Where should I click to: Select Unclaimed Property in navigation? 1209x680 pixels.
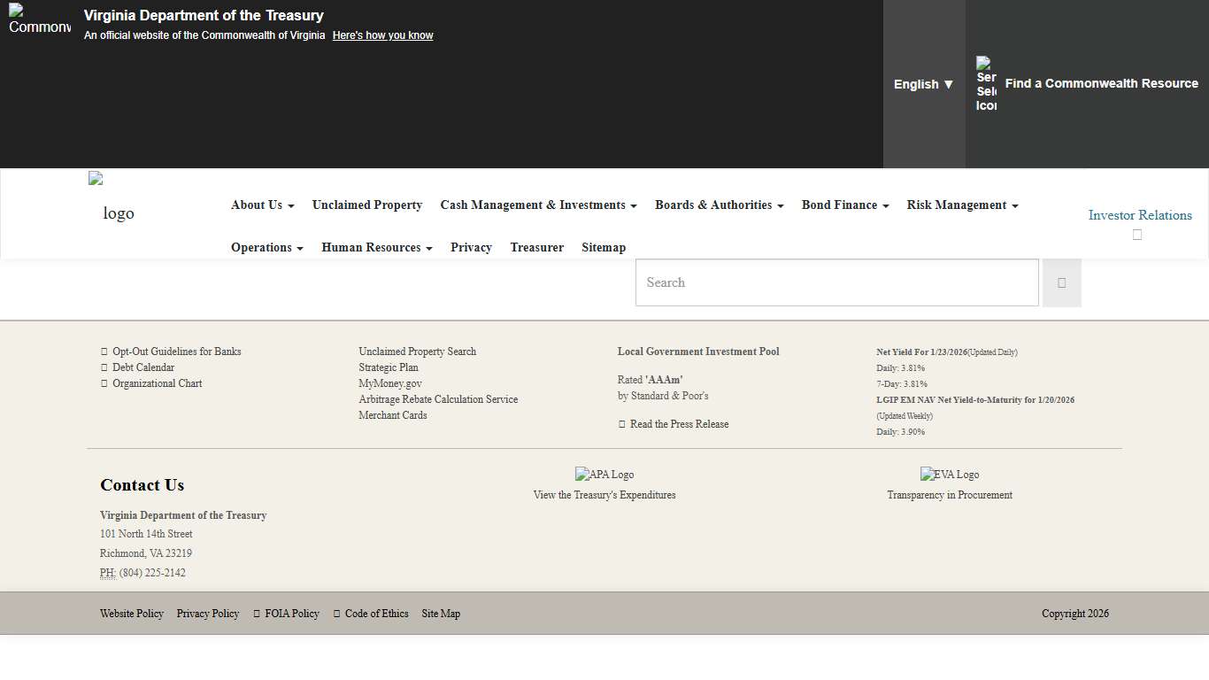tap(367, 205)
